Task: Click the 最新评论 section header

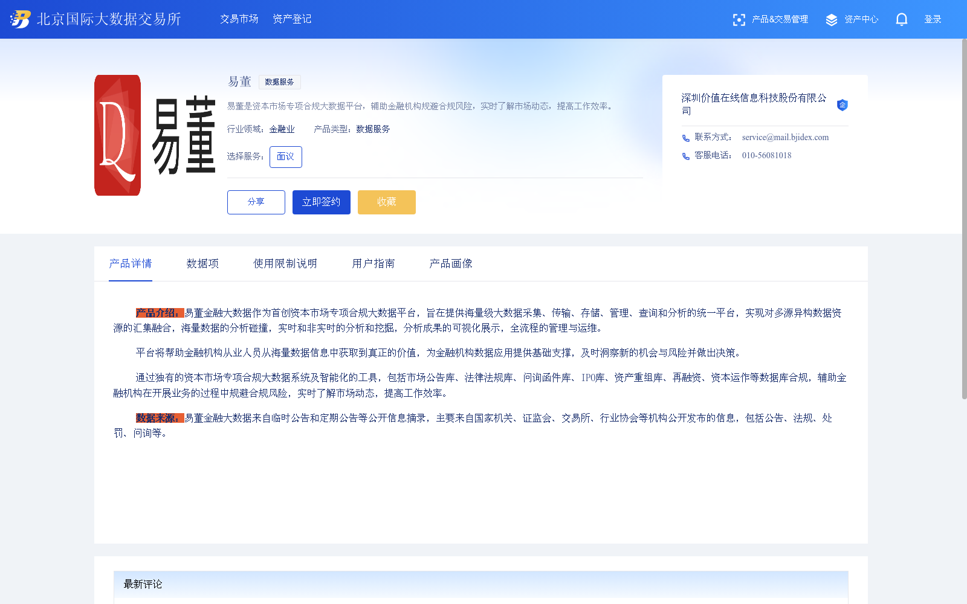Action: coord(480,585)
